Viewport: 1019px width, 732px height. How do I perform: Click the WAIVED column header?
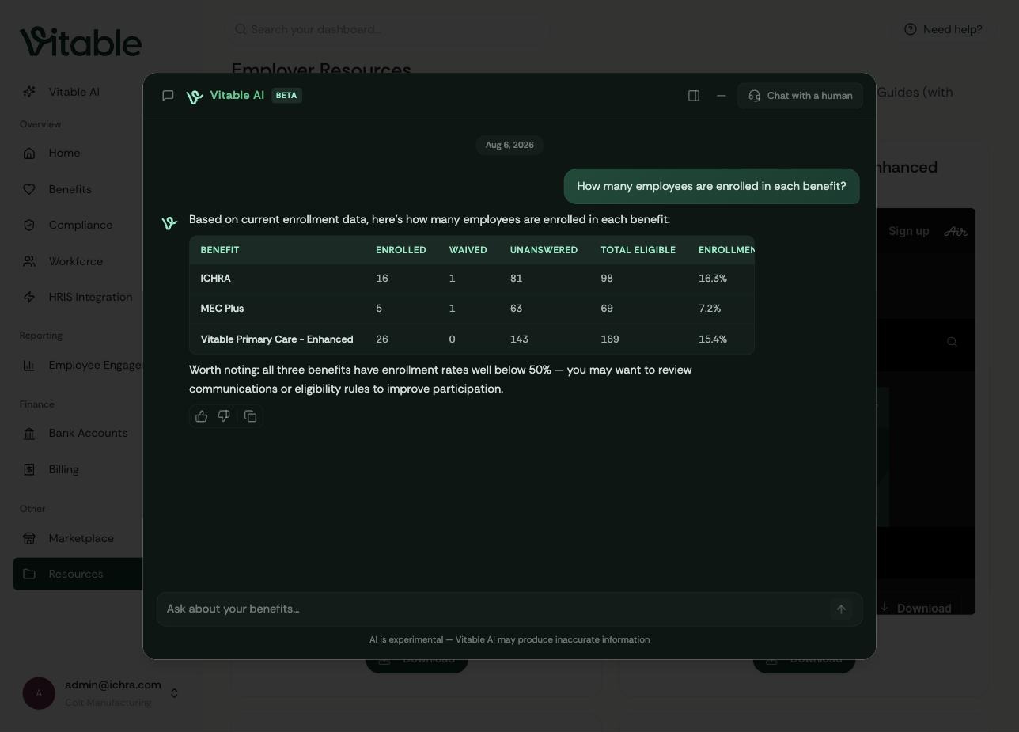(x=468, y=250)
